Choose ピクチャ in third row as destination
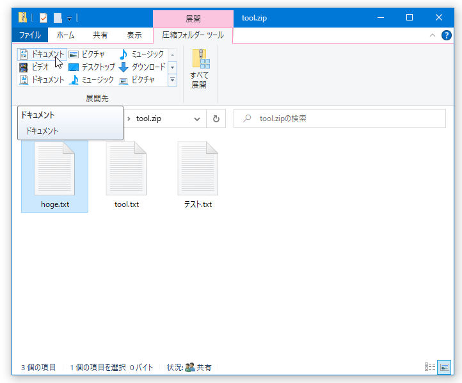 pos(137,80)
